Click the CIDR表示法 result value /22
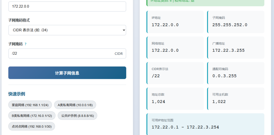 156,76
